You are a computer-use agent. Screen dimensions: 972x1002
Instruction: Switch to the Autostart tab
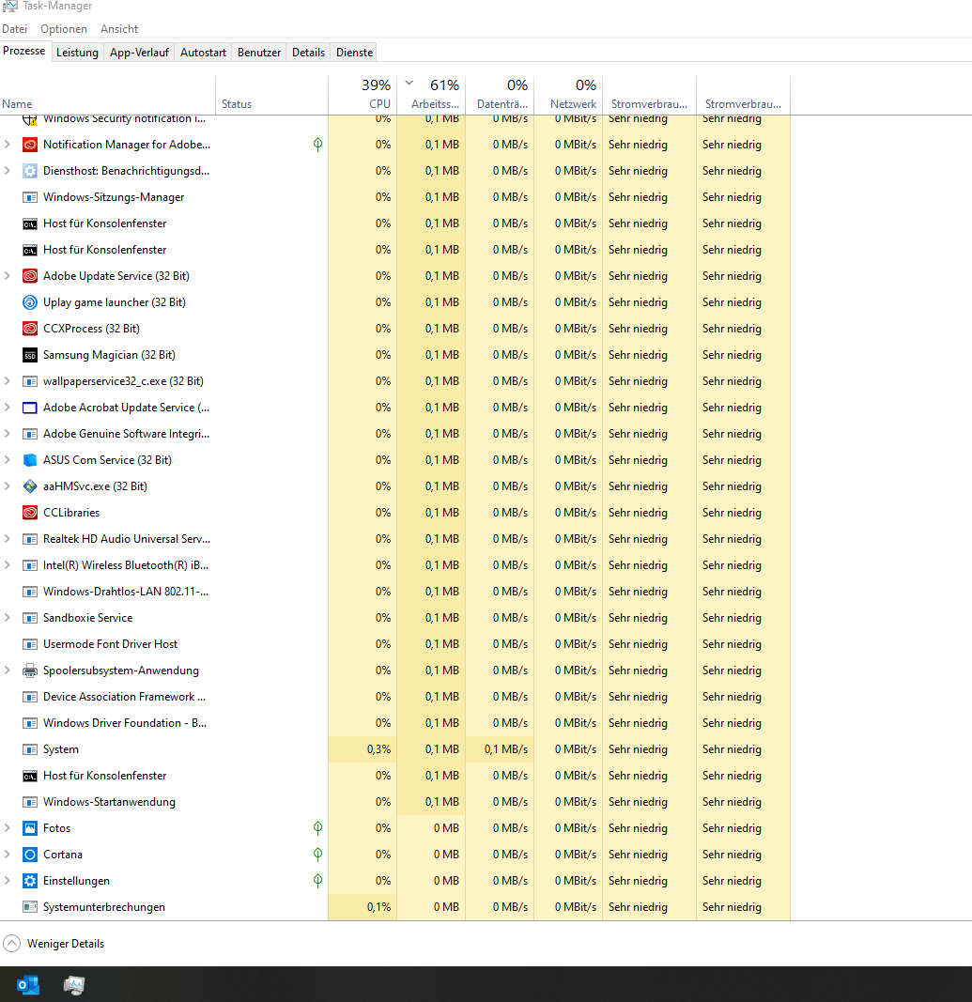[203, 53]
